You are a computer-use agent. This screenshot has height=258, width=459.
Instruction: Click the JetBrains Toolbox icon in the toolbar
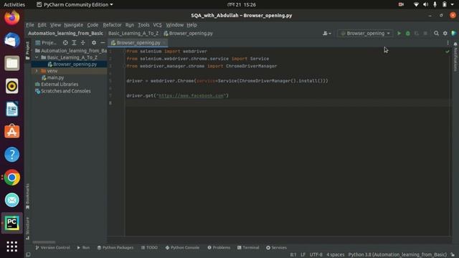(454, 34)
